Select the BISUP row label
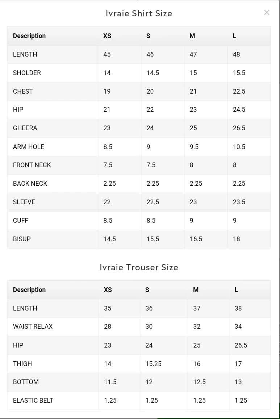Image resolution: width=280 pixels, height=419 pixels. coord(22,239)
